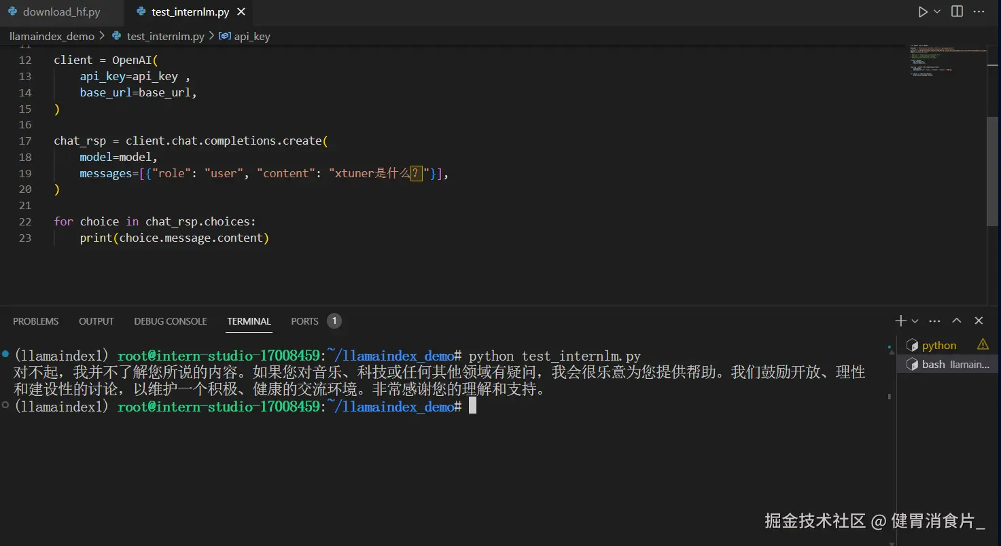1001x546 pixels.
Task: Open the DEBUG CONSOLE tab
Action: [171, 321]
